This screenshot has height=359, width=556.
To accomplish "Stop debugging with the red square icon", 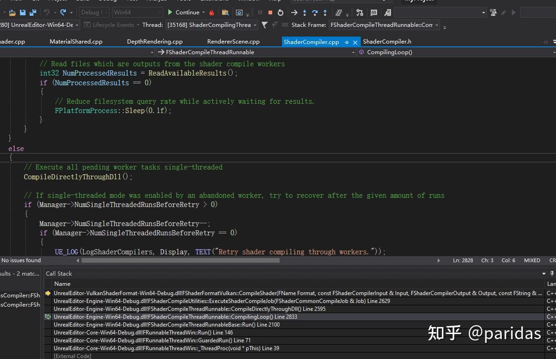I will click(x=270, y=13).
